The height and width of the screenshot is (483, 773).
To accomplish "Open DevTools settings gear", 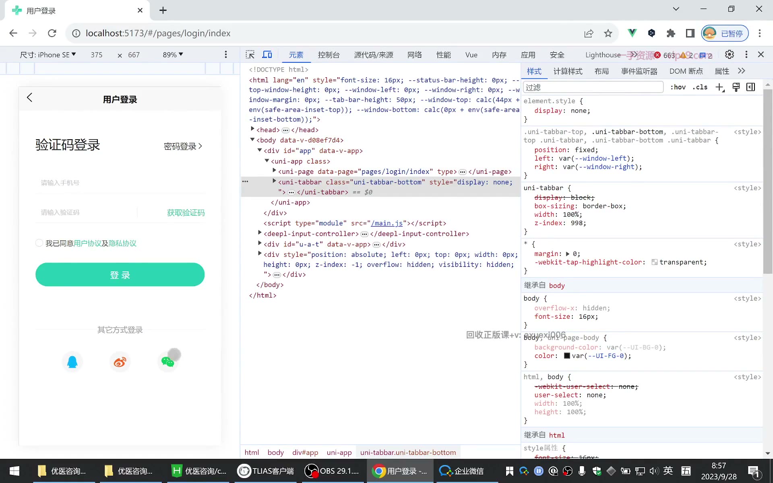I will click(x=730, y=54).
